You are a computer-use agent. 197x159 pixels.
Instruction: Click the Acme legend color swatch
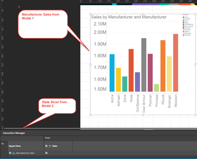(x=184, y=17)
